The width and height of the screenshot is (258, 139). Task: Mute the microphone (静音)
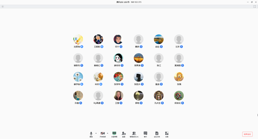pos(91,134)
